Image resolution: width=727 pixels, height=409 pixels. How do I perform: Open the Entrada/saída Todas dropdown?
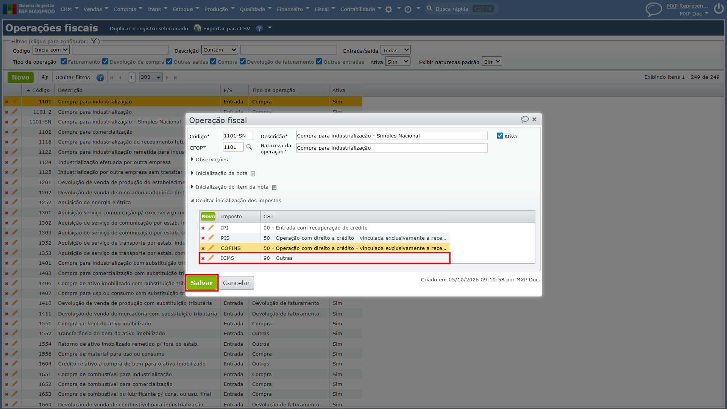click(395, 50)
